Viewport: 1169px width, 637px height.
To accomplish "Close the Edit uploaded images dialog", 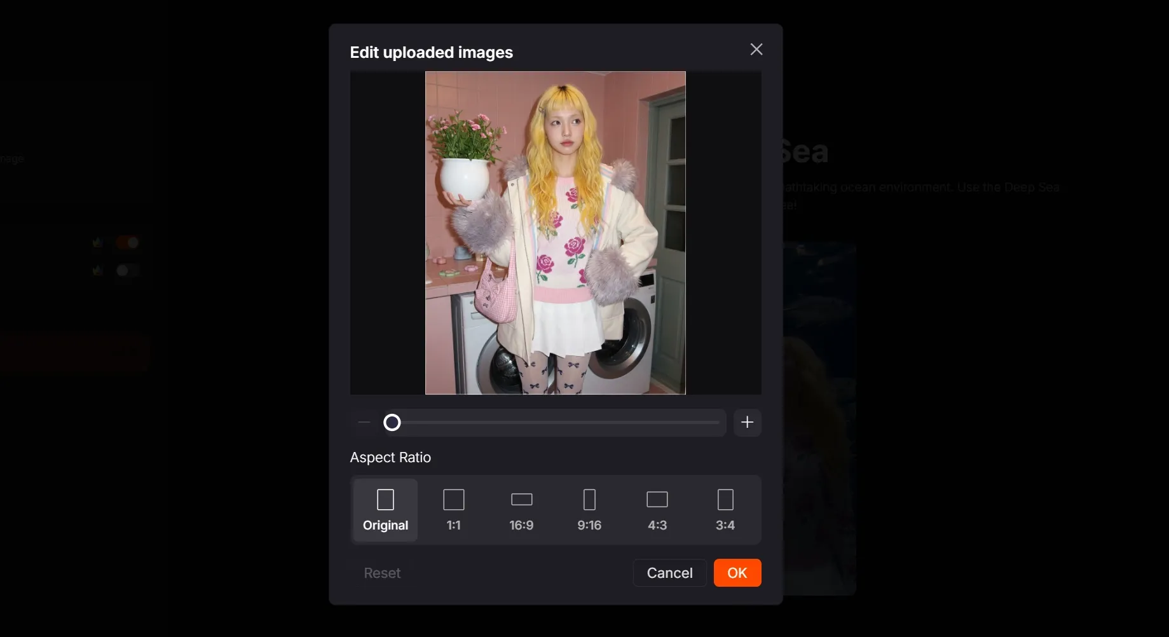I will click(756, 50).
